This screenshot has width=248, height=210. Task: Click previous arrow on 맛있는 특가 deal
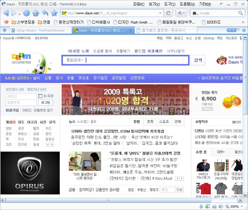(x=196, y=99)
